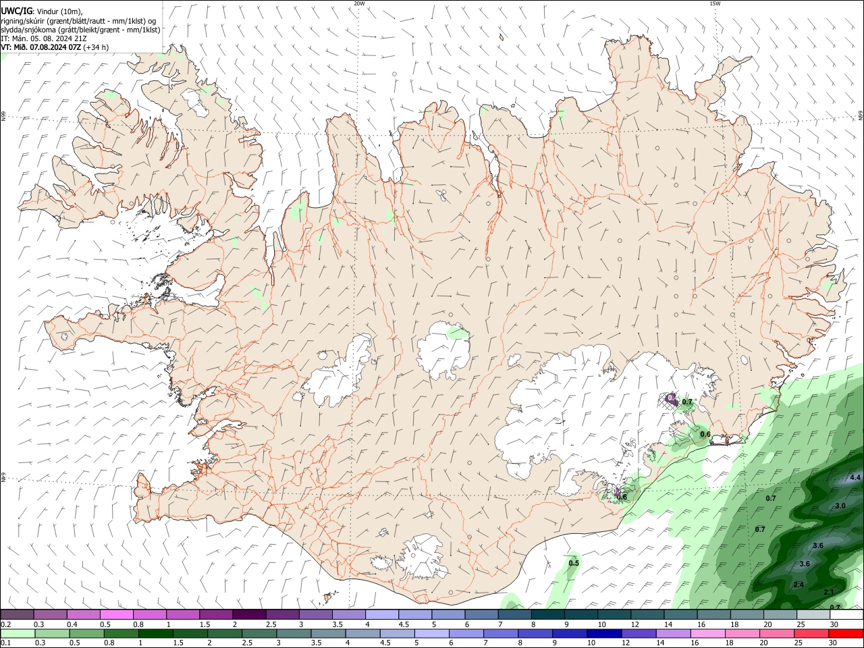The image size is (864, 648).
Task: Click the 'rigning/skúrir' legend description line
Action: point(78,21)
